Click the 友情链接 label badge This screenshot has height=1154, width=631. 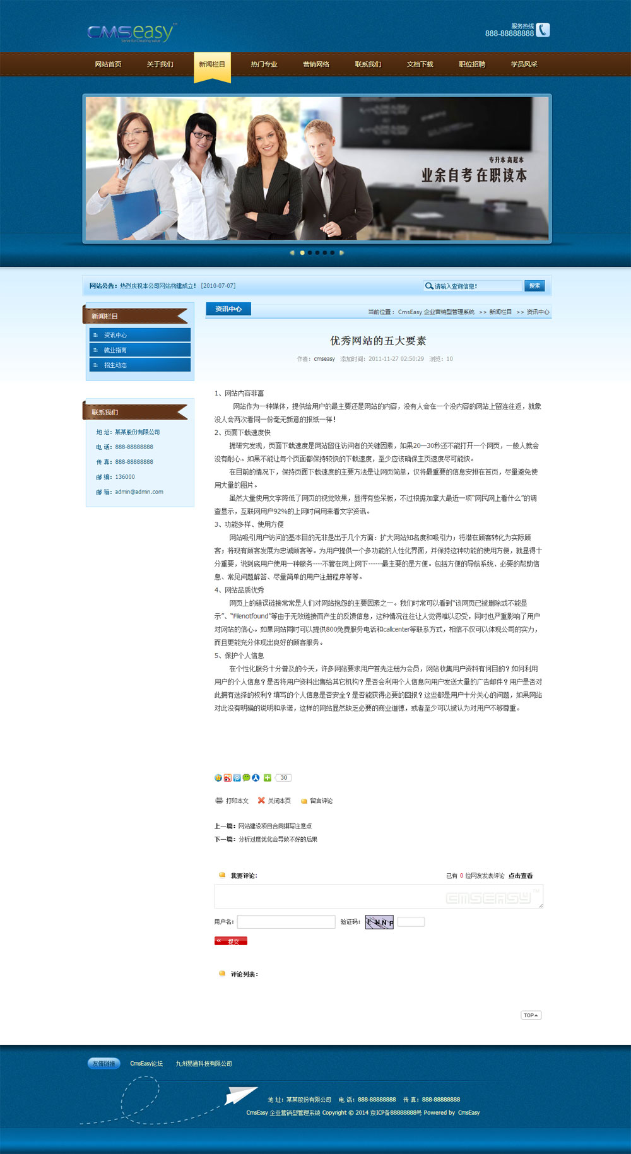pyautogui.click(x=104, y=1064)
